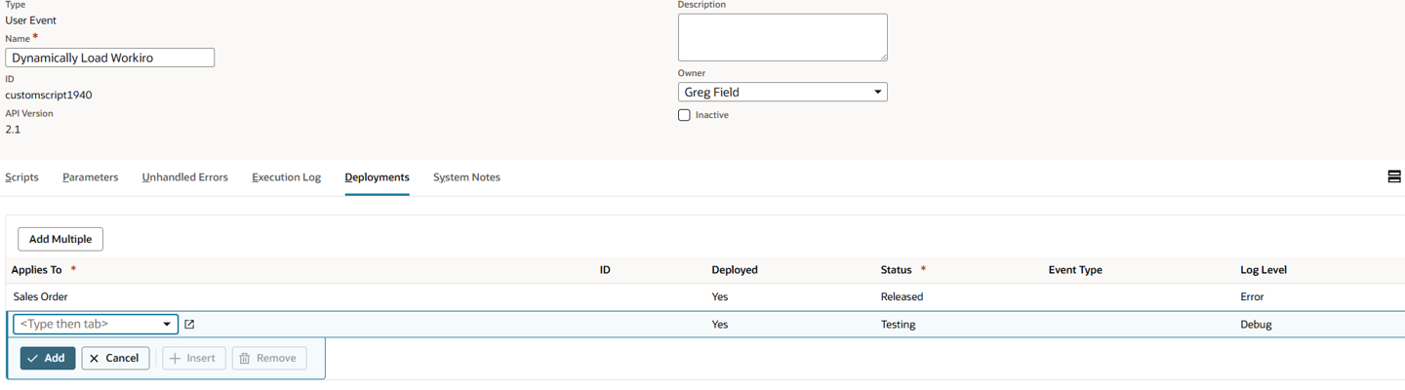Viewport: 1405px width, 390px height.
Task: Open the Parameters tab
Action: coord(90,177)
